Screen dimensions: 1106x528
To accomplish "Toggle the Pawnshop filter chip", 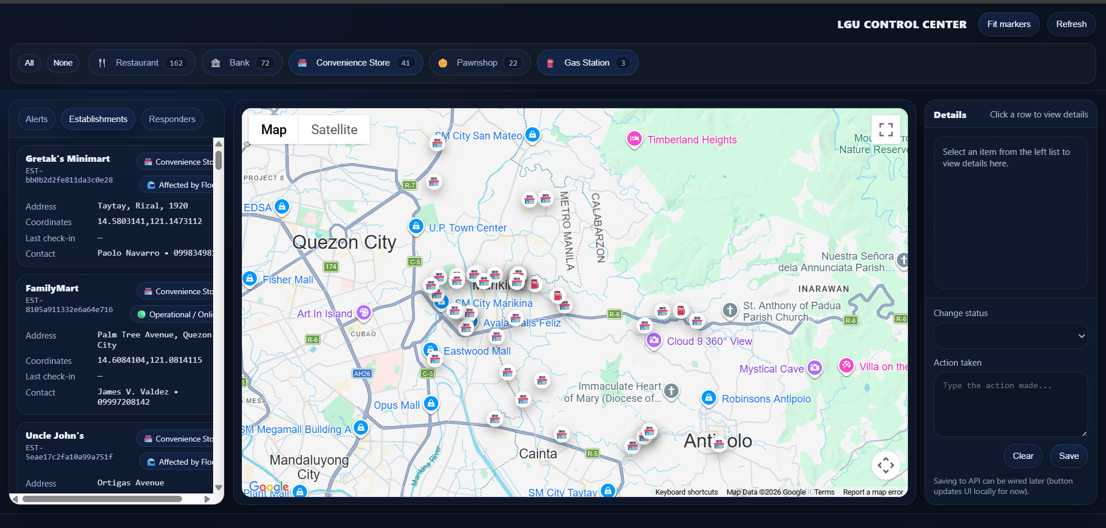I will click(x=479, y=62).
